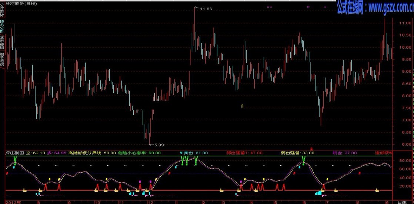Click the 高抛低吸分界线: 50.00 label
Image resolution: width=414 pixels, height=204 pixels.
(92, 153)
